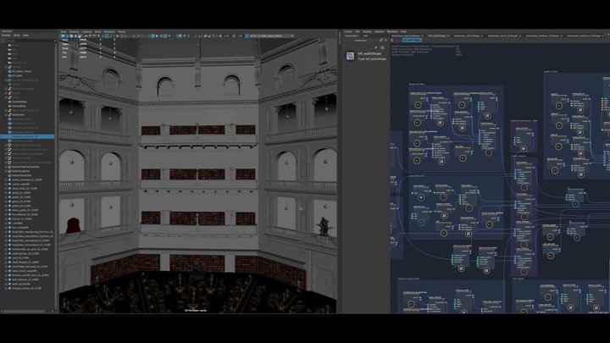Select table_chairs_stageRN in the Outliner

(25, 271)
